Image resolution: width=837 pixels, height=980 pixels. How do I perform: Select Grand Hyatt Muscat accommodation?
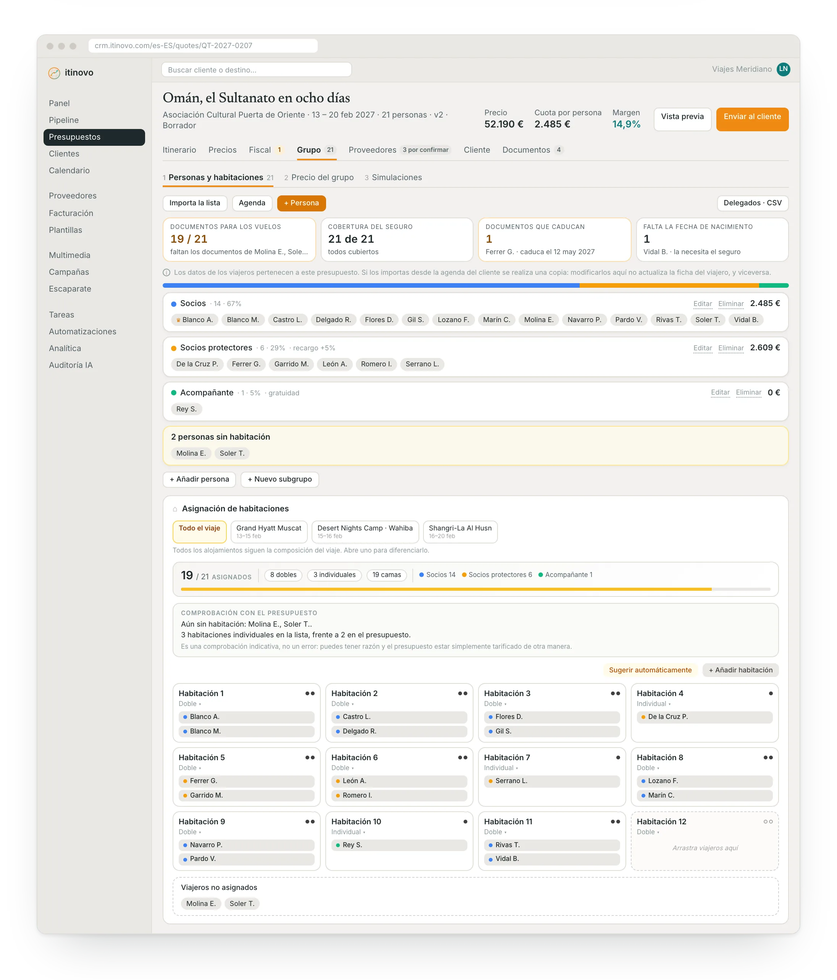pos(269,532)
